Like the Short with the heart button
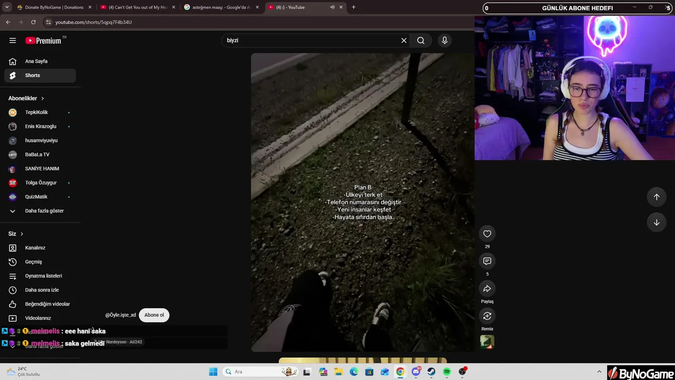This screenshot has height=380, width=675. point(487,234)
